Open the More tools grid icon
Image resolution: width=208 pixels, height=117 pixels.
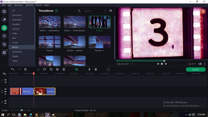point(4,53)
